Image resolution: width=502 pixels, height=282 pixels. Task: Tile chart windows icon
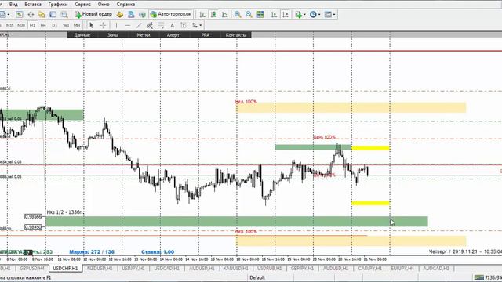(260, 14)
